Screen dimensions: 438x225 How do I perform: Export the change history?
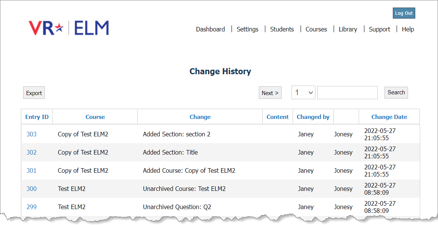[34, 93]
